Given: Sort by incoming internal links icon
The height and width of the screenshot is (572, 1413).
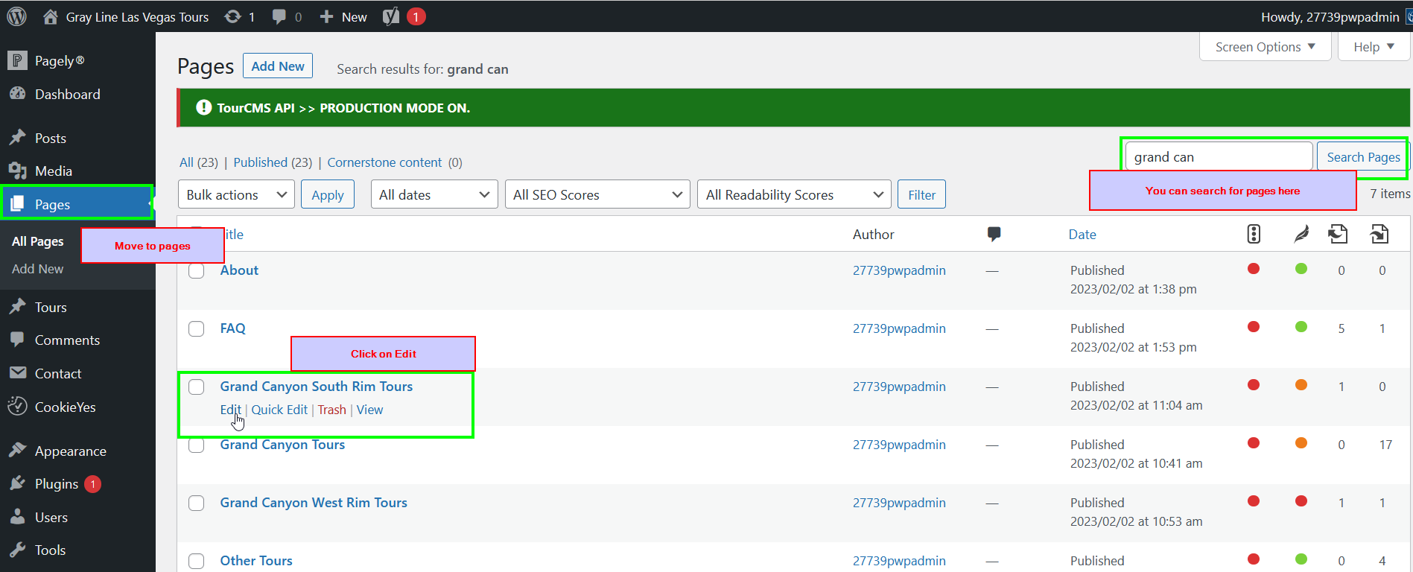Looking at the screenshot, I should (x=1379, y=234).
